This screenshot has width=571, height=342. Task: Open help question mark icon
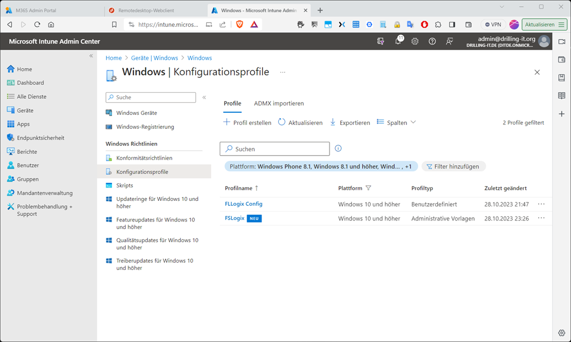click(432, 41)
